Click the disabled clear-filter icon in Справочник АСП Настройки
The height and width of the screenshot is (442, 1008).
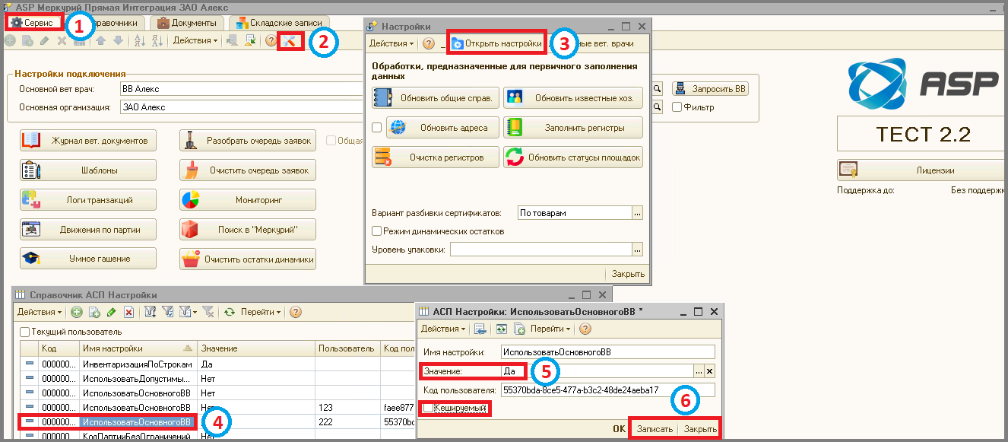pyautogui.click(x=208, y=312)
